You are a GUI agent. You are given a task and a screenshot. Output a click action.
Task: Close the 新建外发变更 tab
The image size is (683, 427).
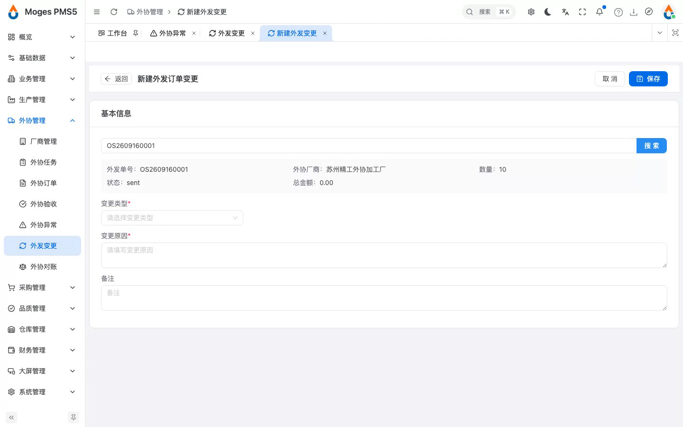pyautogui.click(x=325, y=33)
